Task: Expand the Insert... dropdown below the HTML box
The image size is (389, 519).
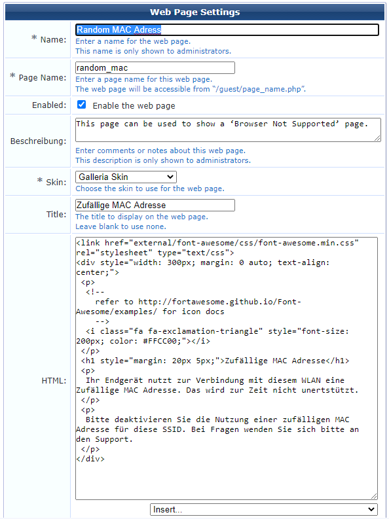Action: pyautogui.click(x=264, y=509)
